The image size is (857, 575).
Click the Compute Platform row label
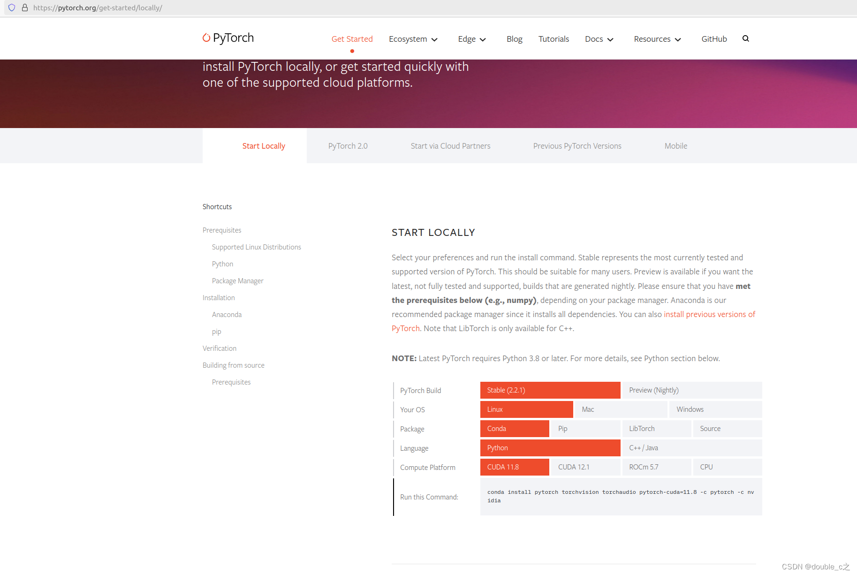coord(428,468)
